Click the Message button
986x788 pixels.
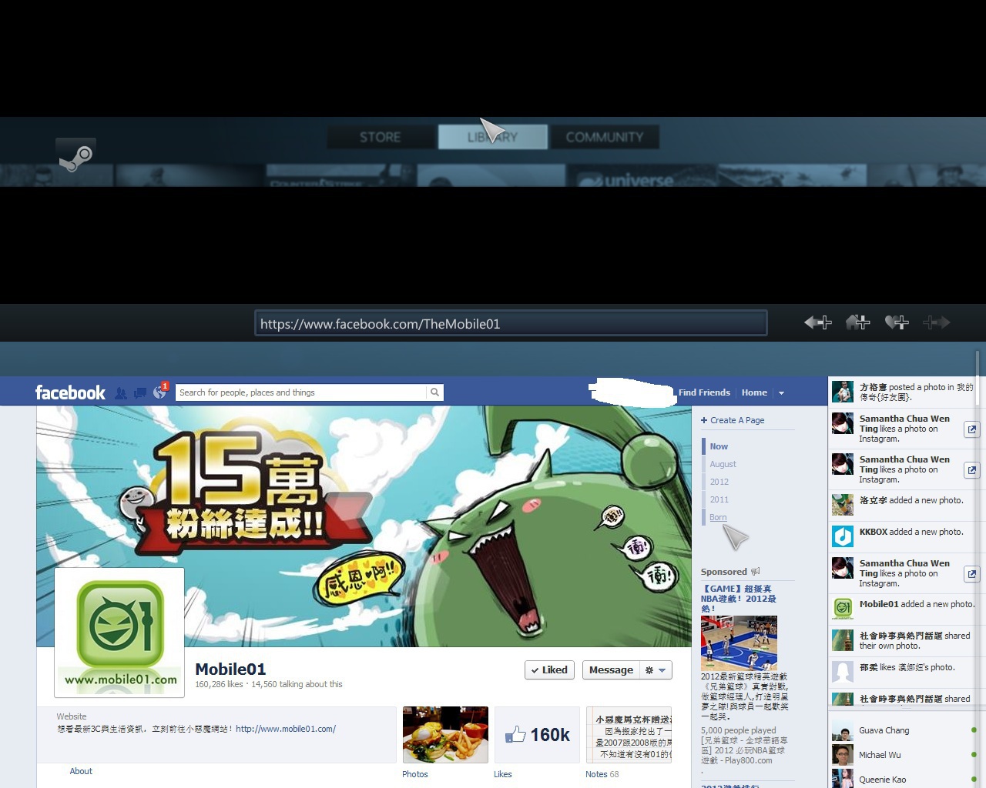[x=611, y=670]
